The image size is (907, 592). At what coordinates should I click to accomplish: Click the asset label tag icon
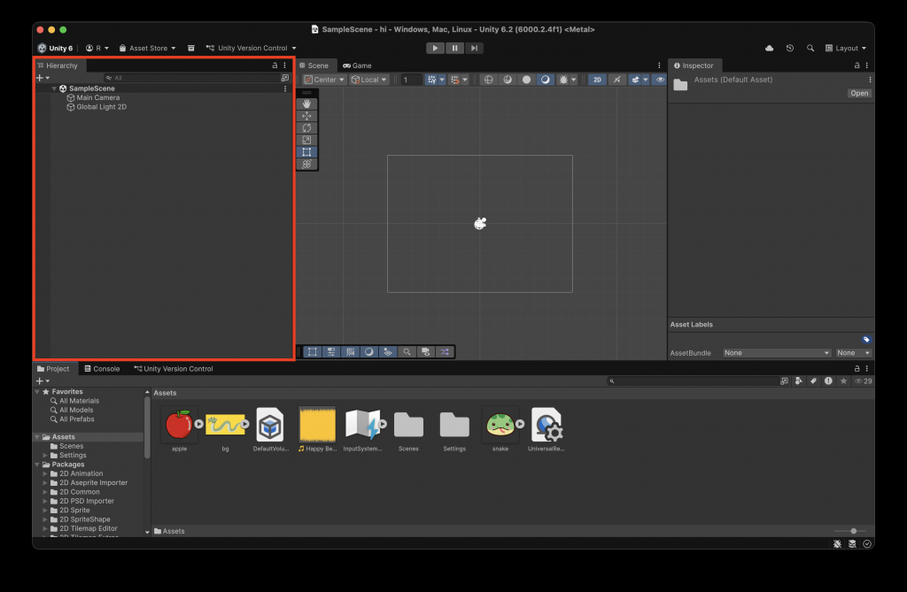click(x=866, y=339)
